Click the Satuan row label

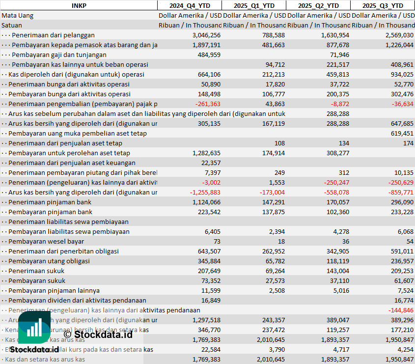pos(12,26)
